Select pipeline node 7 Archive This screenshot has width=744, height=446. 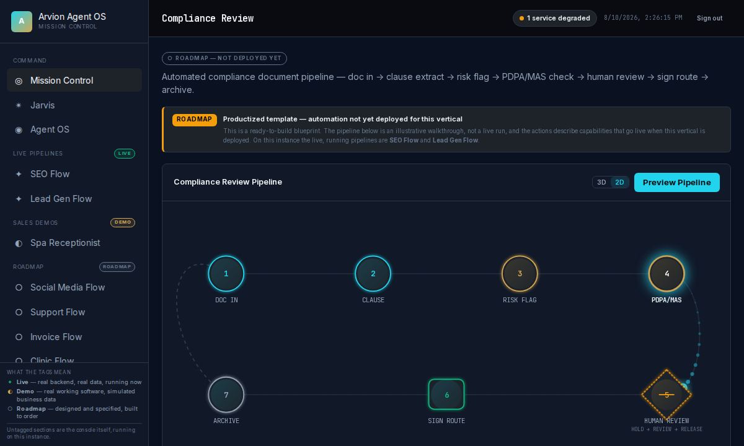coord(226,395)
